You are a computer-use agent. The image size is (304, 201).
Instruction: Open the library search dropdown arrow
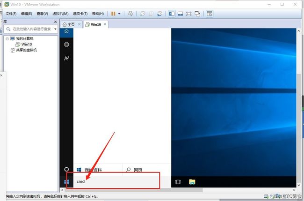pos(56,29)
